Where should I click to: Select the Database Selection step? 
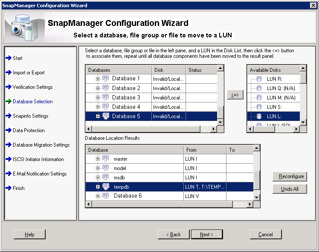(x=33, y=102)
